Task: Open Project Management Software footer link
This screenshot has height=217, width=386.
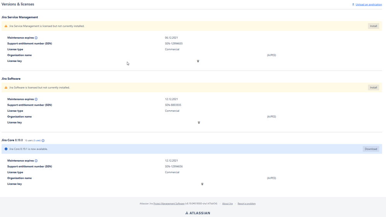Action: click(169, 204)
